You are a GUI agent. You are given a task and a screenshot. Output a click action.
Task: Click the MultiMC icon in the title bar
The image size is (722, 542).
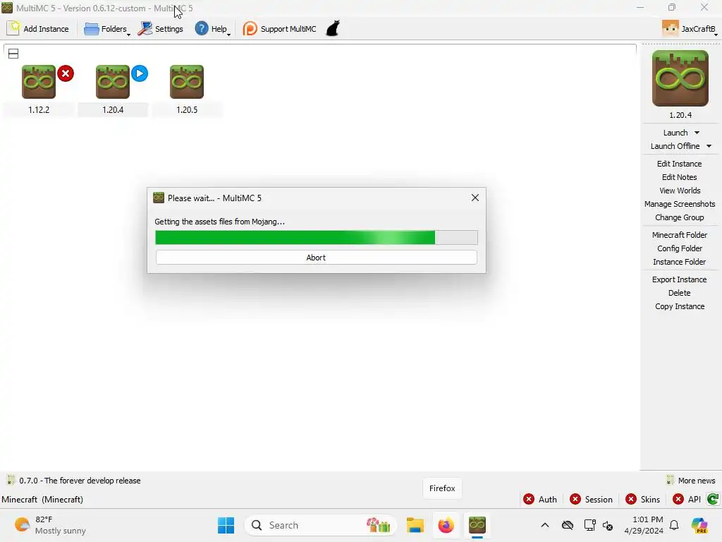7,8
